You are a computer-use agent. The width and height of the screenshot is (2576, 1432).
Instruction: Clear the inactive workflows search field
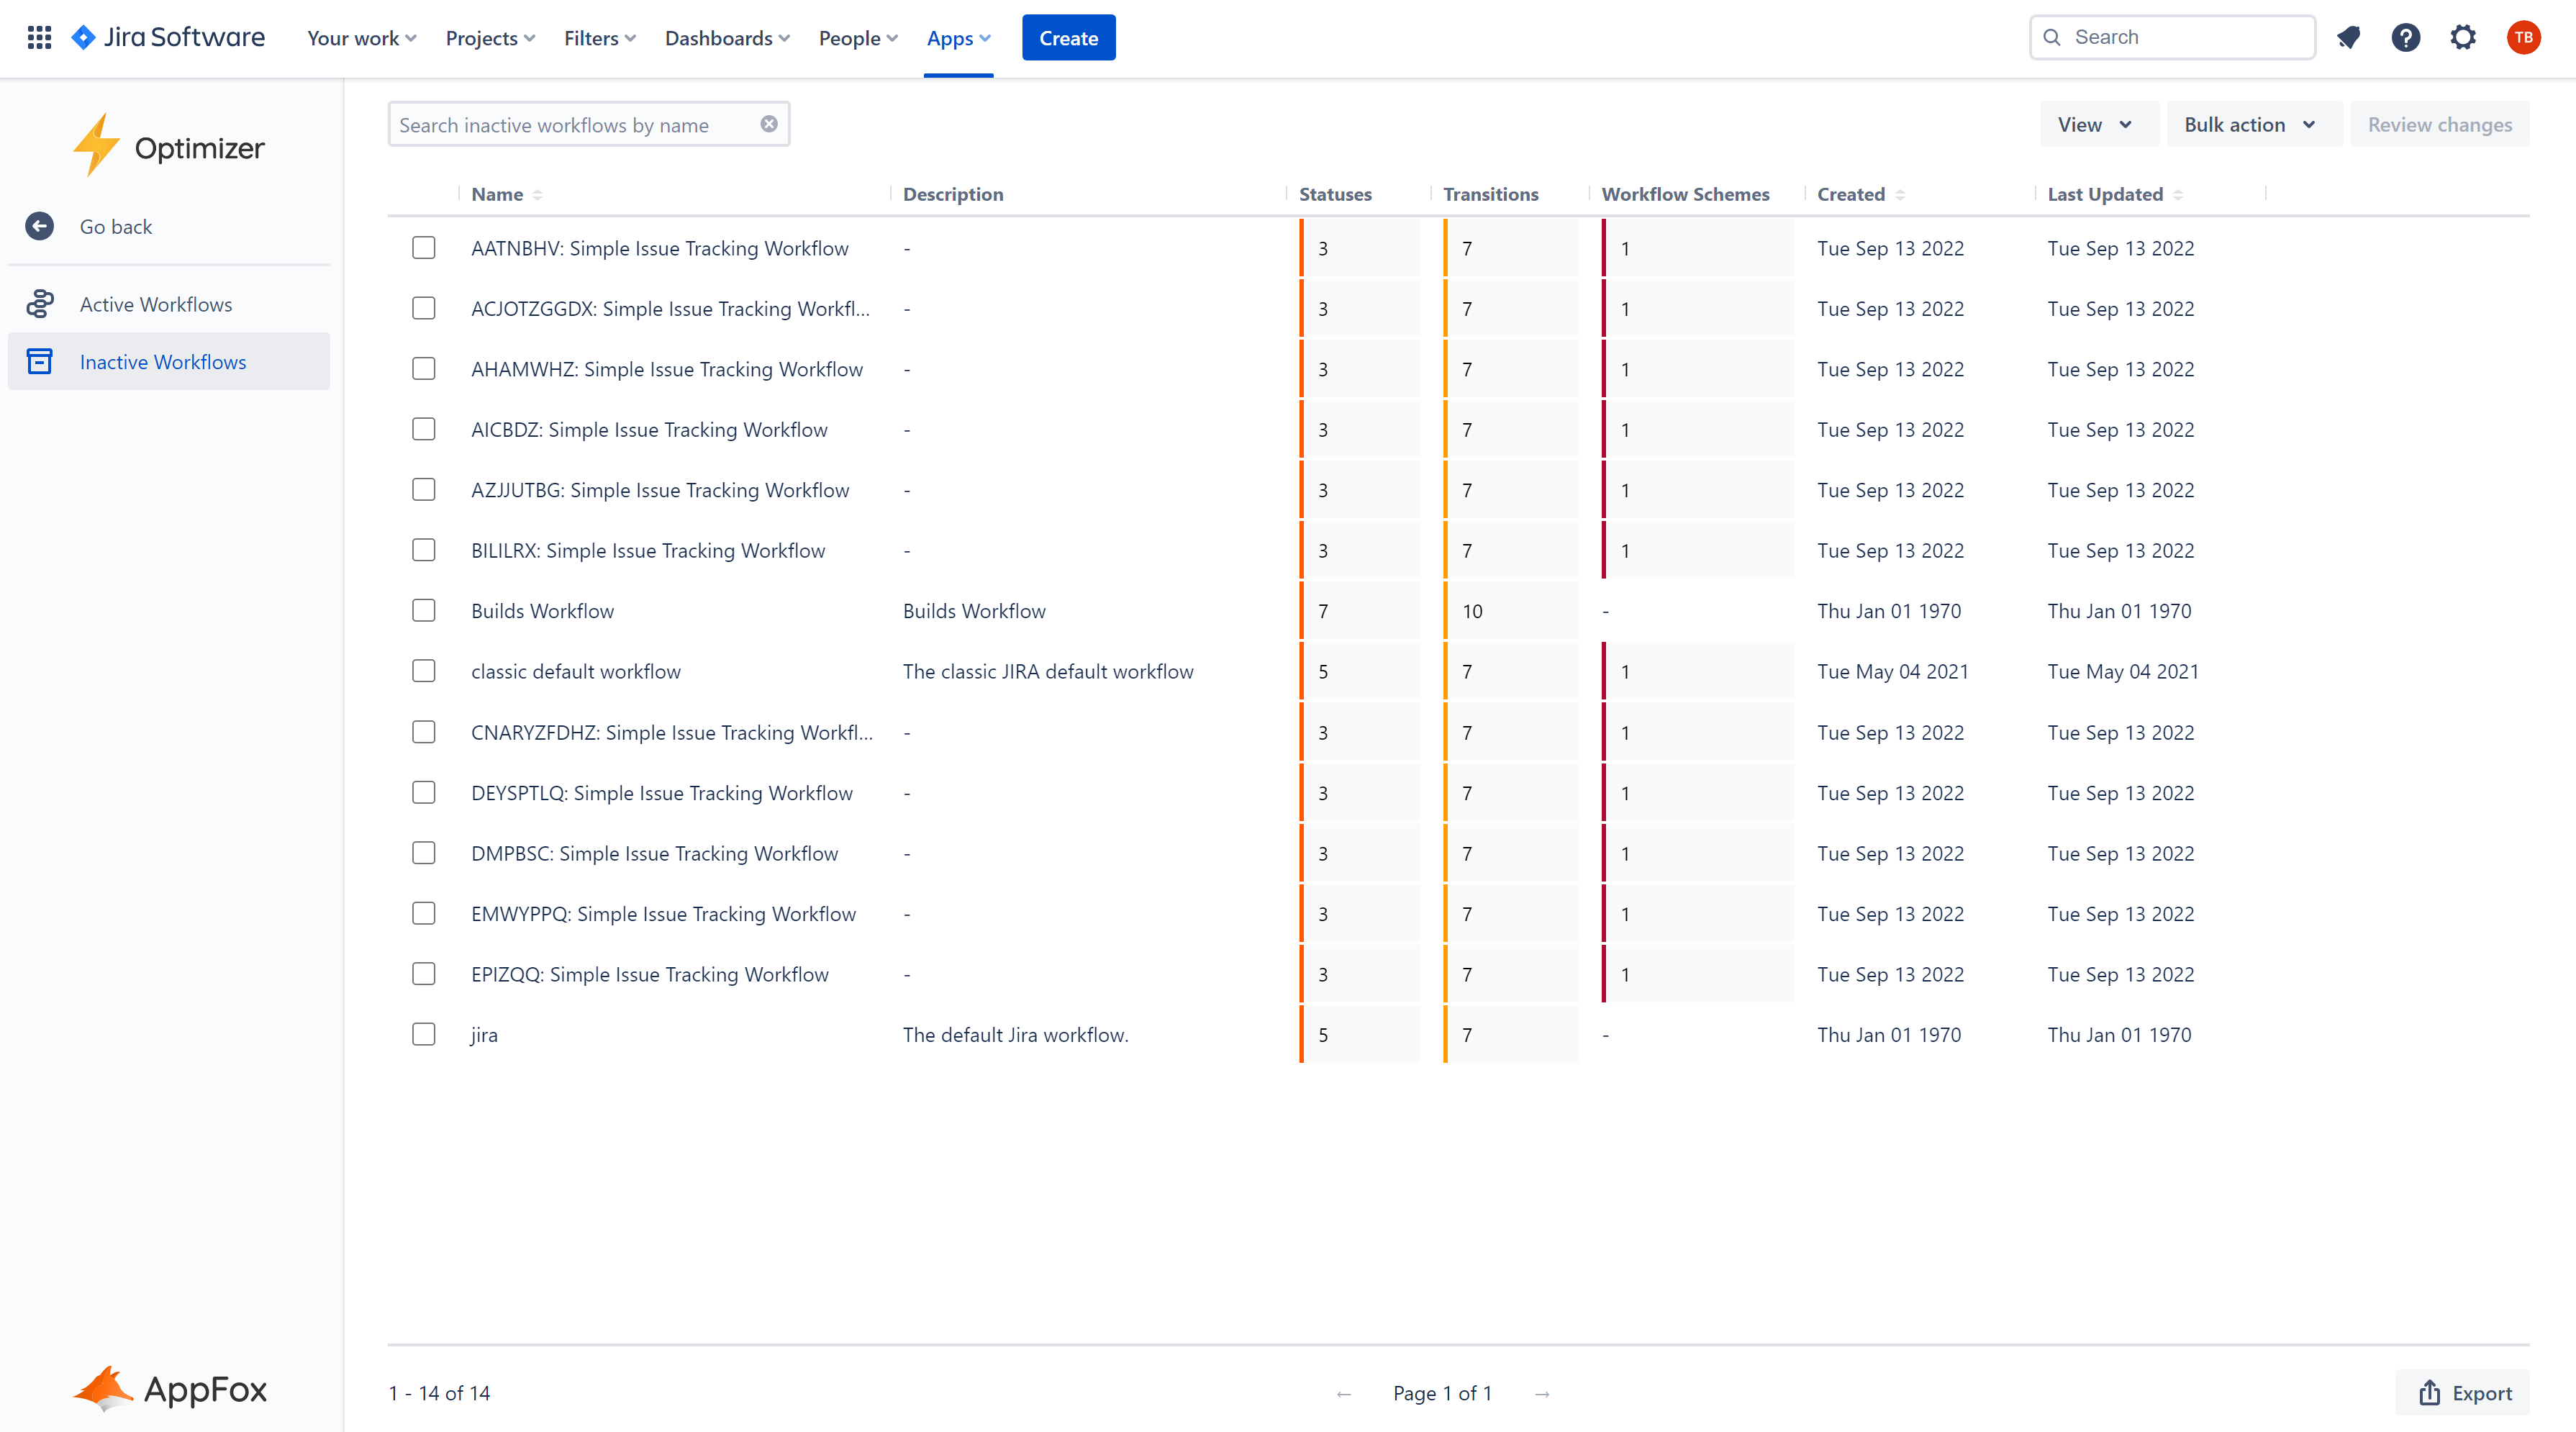768,124
